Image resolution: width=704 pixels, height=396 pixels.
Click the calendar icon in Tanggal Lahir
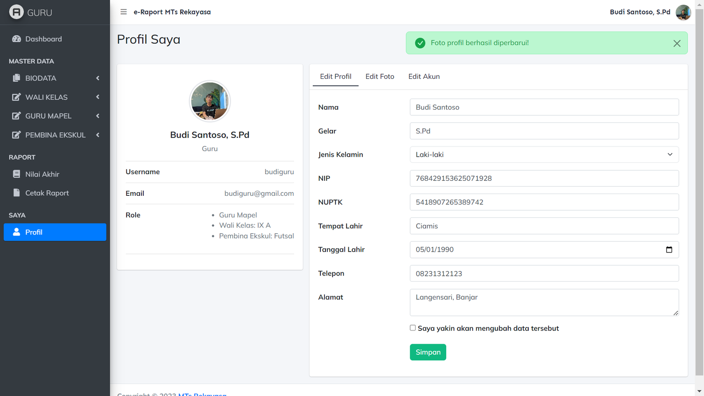tap(669, 249)
